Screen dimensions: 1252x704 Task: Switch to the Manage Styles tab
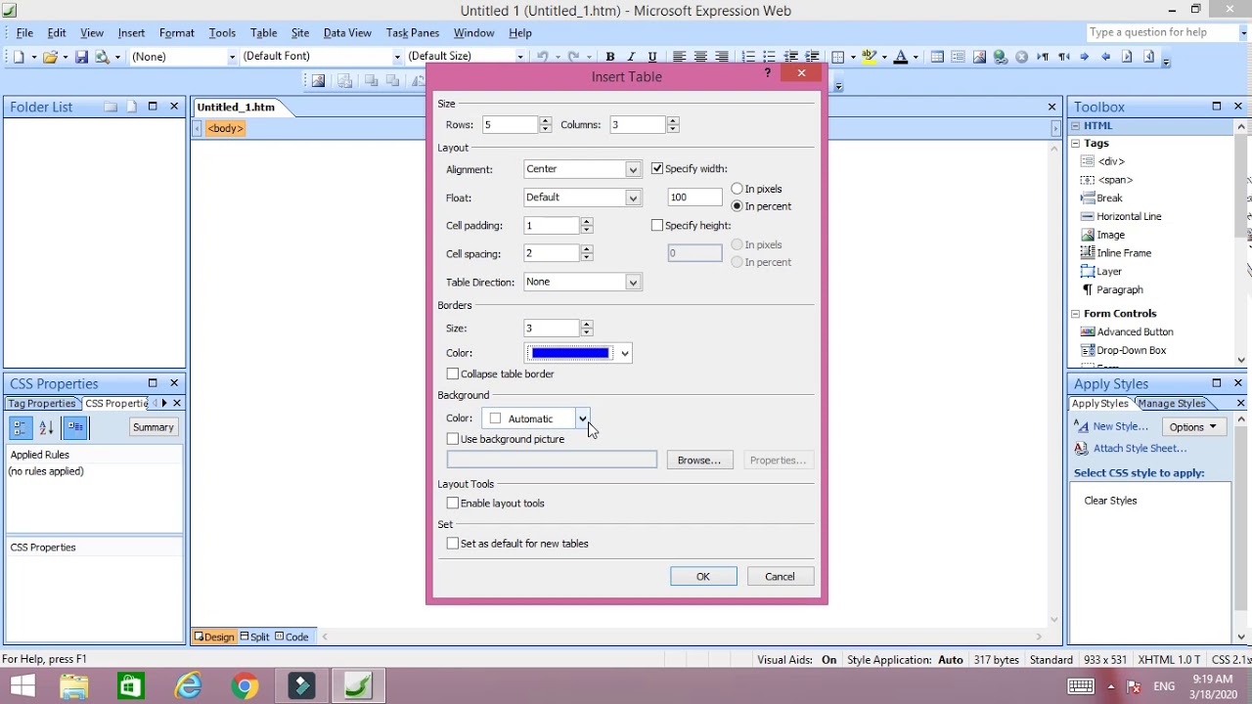click(1171, 404)
